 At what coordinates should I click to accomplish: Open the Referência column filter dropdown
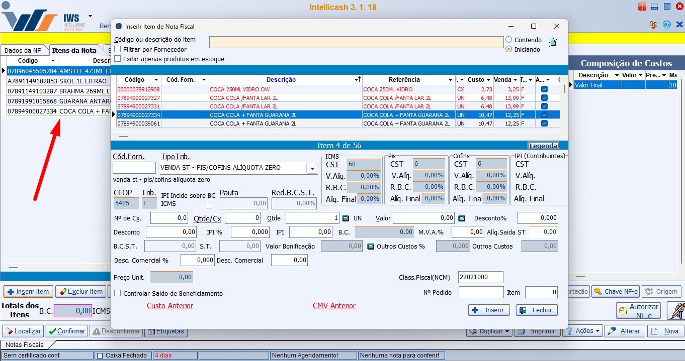coord(450,80)
